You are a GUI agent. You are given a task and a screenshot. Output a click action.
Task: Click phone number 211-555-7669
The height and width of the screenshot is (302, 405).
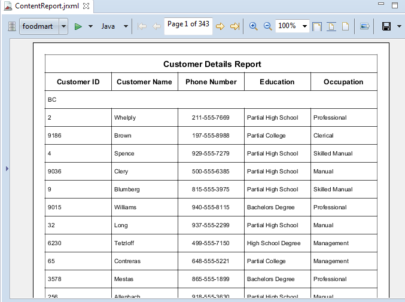211,118
